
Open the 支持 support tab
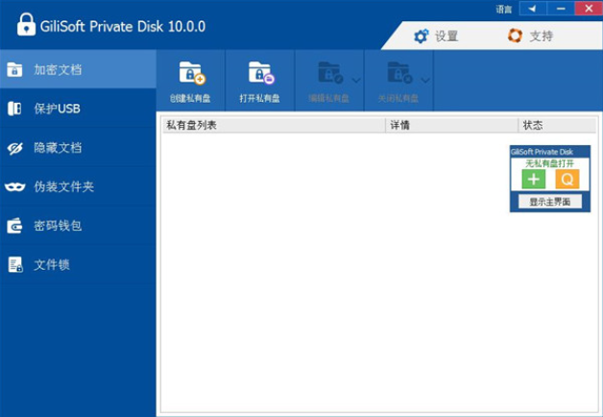pyautogui.click(x=530, y=37)
